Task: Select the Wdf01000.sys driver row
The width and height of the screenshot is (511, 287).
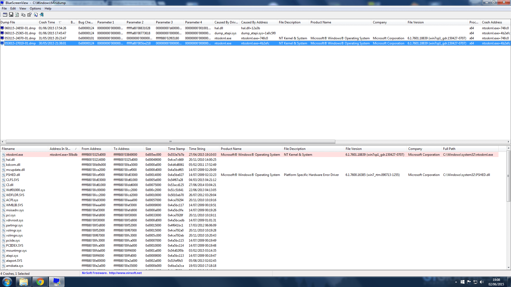Action: tap(250, 190)
